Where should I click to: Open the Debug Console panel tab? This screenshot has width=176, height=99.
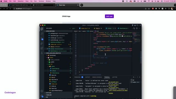point(97,77)
